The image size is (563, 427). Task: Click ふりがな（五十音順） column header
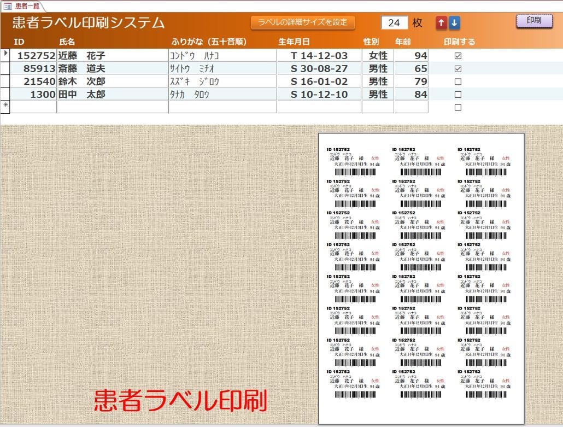pyautogui.click(x=209, y=42)
